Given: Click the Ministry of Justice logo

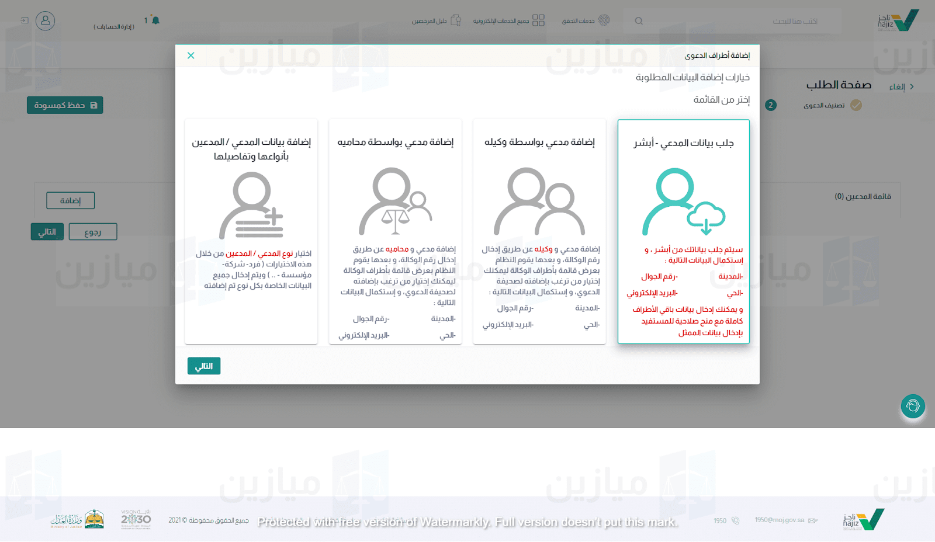Looking at the screenshot, I should pyautogui.click(x=77, y=519).
